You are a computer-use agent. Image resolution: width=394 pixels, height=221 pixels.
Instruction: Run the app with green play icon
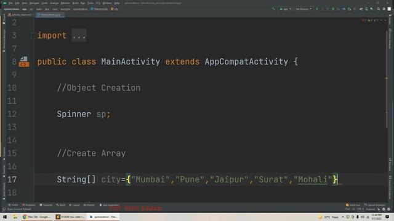pyautogui.click(x=317, y=9)
